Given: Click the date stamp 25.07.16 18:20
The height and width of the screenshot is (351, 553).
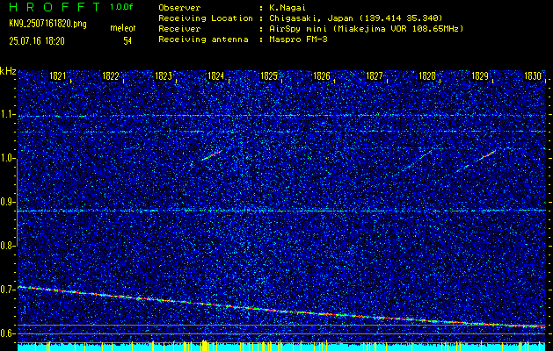Looking at the screenshot, I should [37, 41].
